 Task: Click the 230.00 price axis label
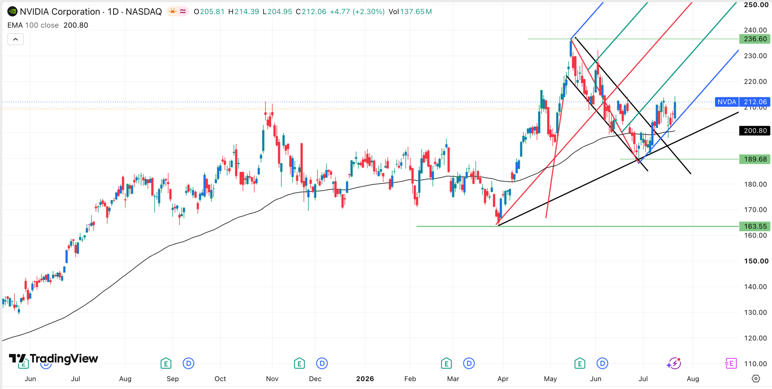[755, 56]
